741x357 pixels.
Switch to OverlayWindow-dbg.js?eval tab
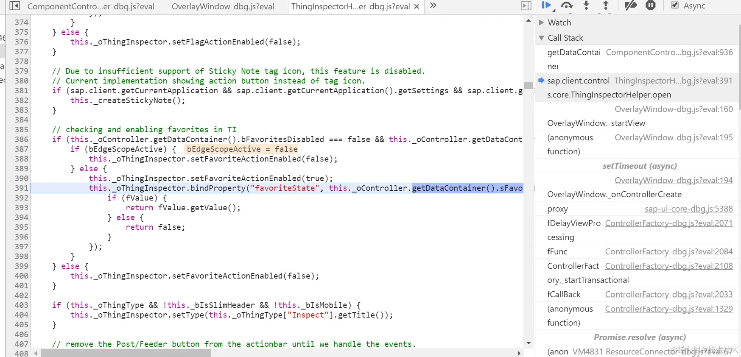pyautogui.click(x=223, y=6)
